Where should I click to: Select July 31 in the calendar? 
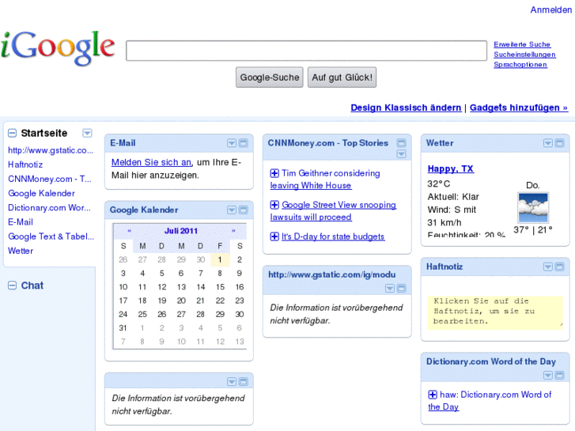pyautogui.click(x=123, y=328)
